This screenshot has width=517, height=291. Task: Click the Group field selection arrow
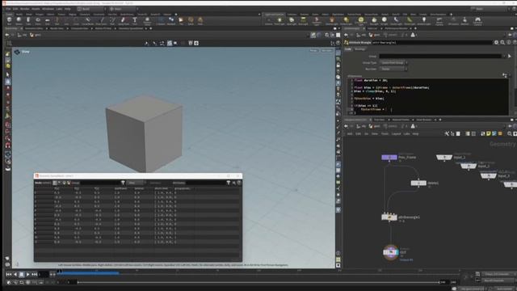click(x=510, y=57)
